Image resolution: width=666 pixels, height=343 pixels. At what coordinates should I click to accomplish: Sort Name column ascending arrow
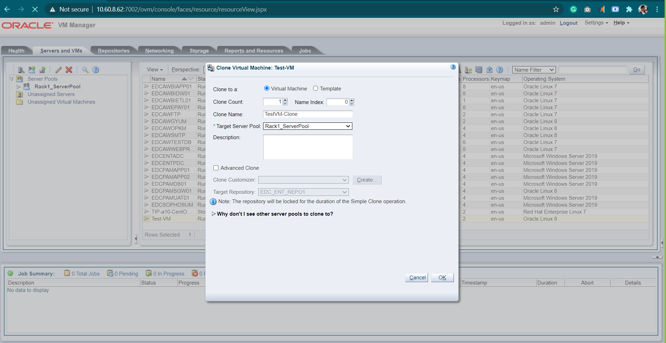(x=184, y=79)
